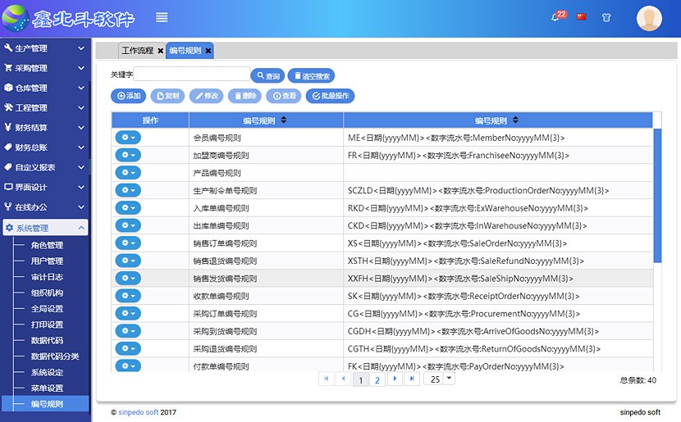Screen dimensions: 681x422
Task: Collapse the 系统管理 sidebar section
Action: coord(44,228)
